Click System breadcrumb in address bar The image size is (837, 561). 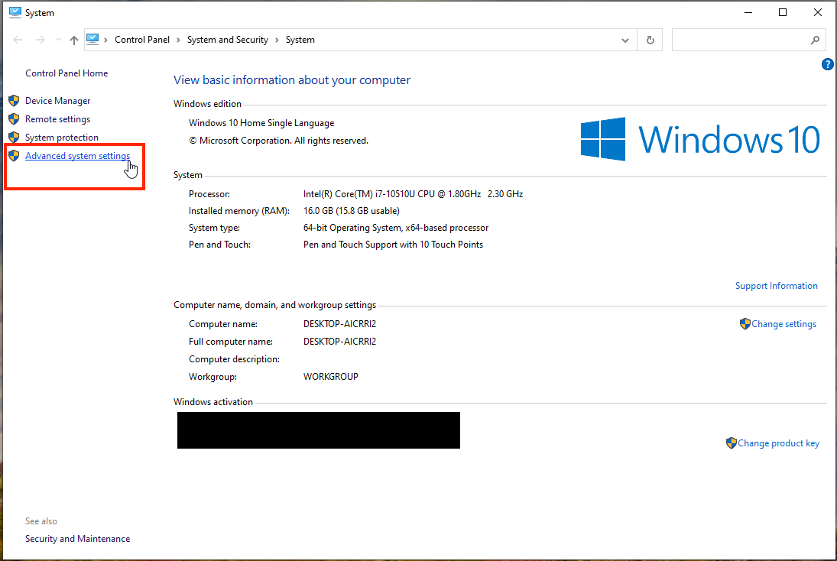point(300,40)
